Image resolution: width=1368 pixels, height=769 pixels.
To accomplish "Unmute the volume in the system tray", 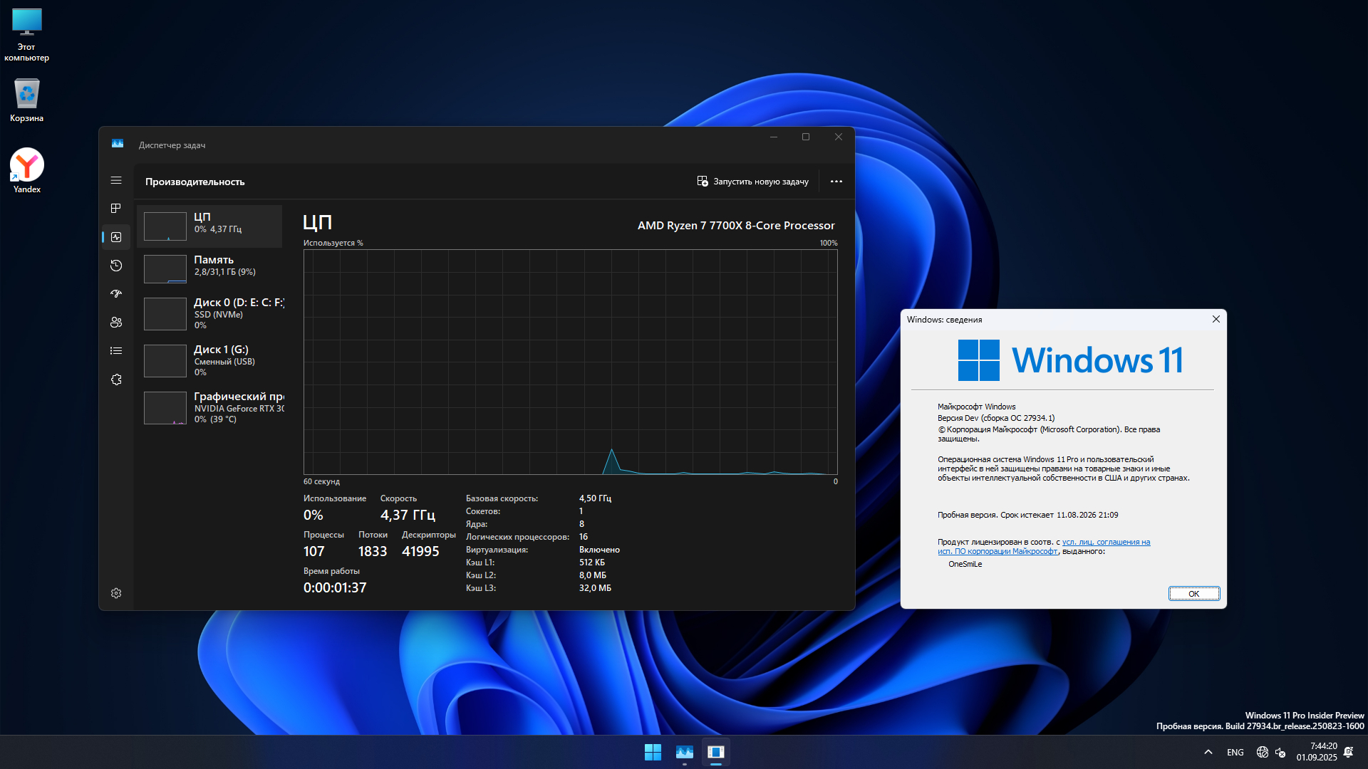I will click(x=1280, y=752).
